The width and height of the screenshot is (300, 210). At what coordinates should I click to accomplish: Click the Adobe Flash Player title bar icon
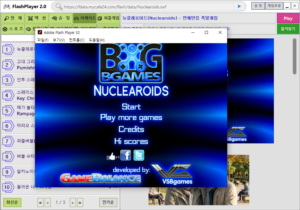click(x=40, y=32)
